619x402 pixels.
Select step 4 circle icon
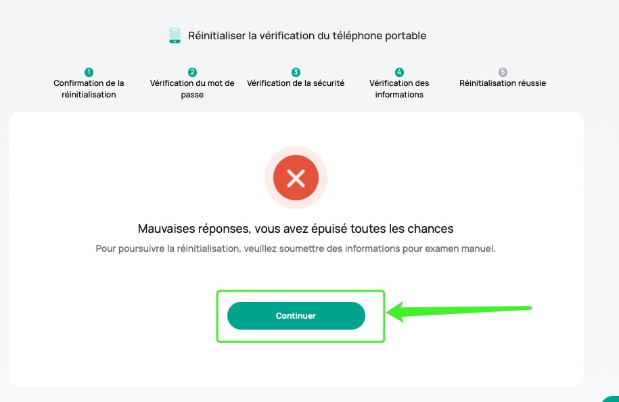[399, 72]
